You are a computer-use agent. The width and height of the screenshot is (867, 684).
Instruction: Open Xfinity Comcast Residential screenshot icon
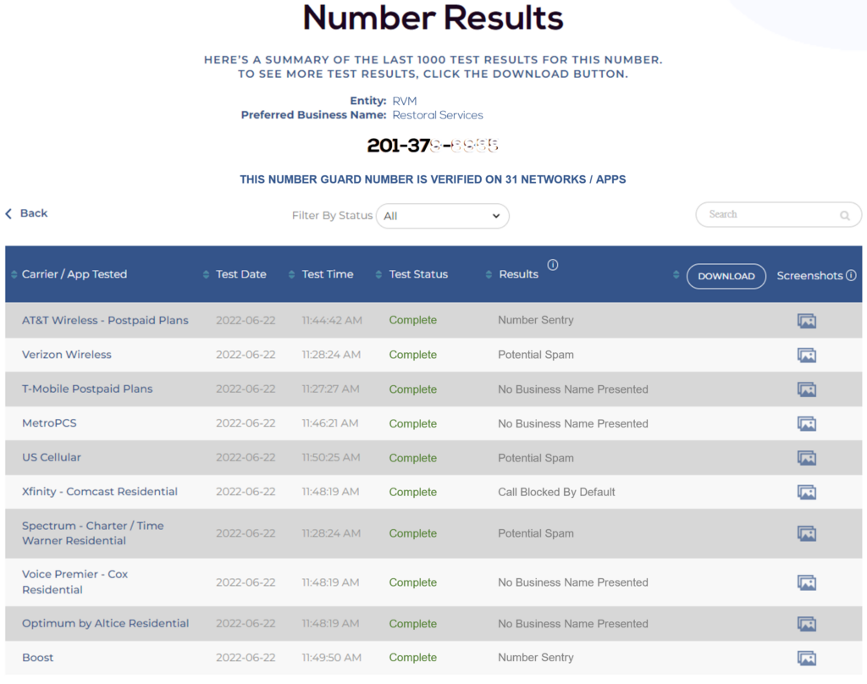pos(806,492)
